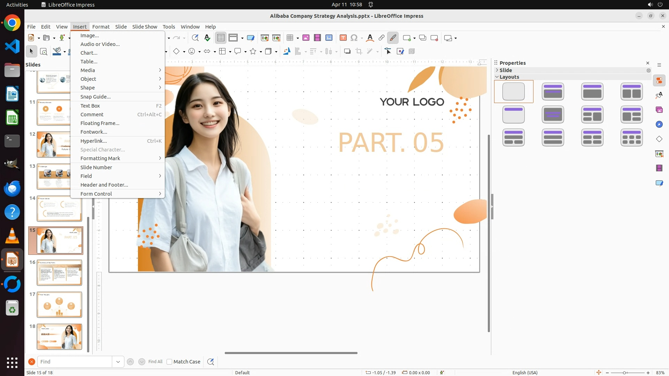The image size is (669, 376).
Task: Click the Find All button
Action: [155, 362]
